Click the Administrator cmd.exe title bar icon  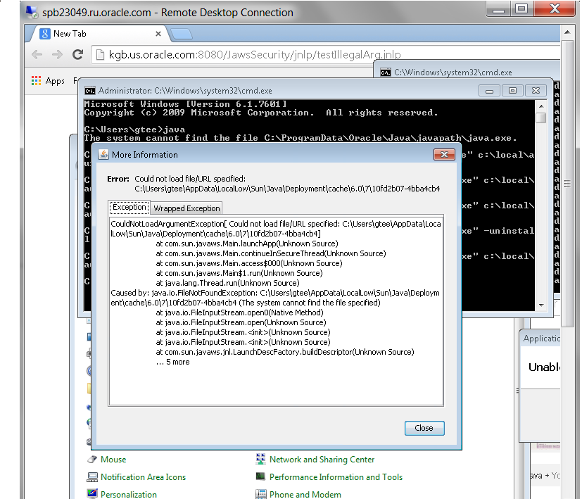(89, 91)
